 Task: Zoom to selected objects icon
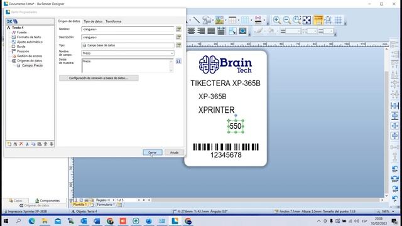(x=296, y=20)
